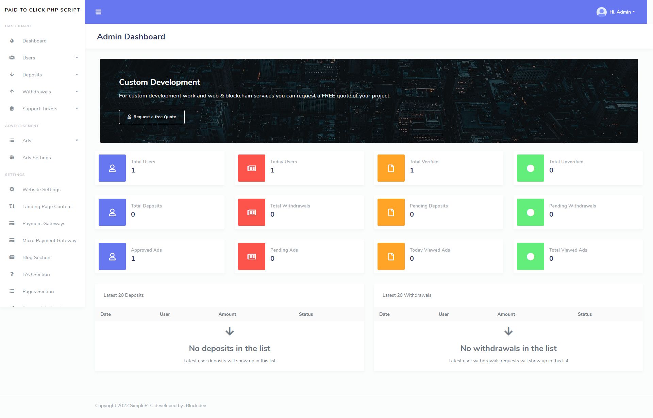Click the orange Total Verified tile icon
The height and width of the screenshot is (418, 653).
[x=391, y=168]
